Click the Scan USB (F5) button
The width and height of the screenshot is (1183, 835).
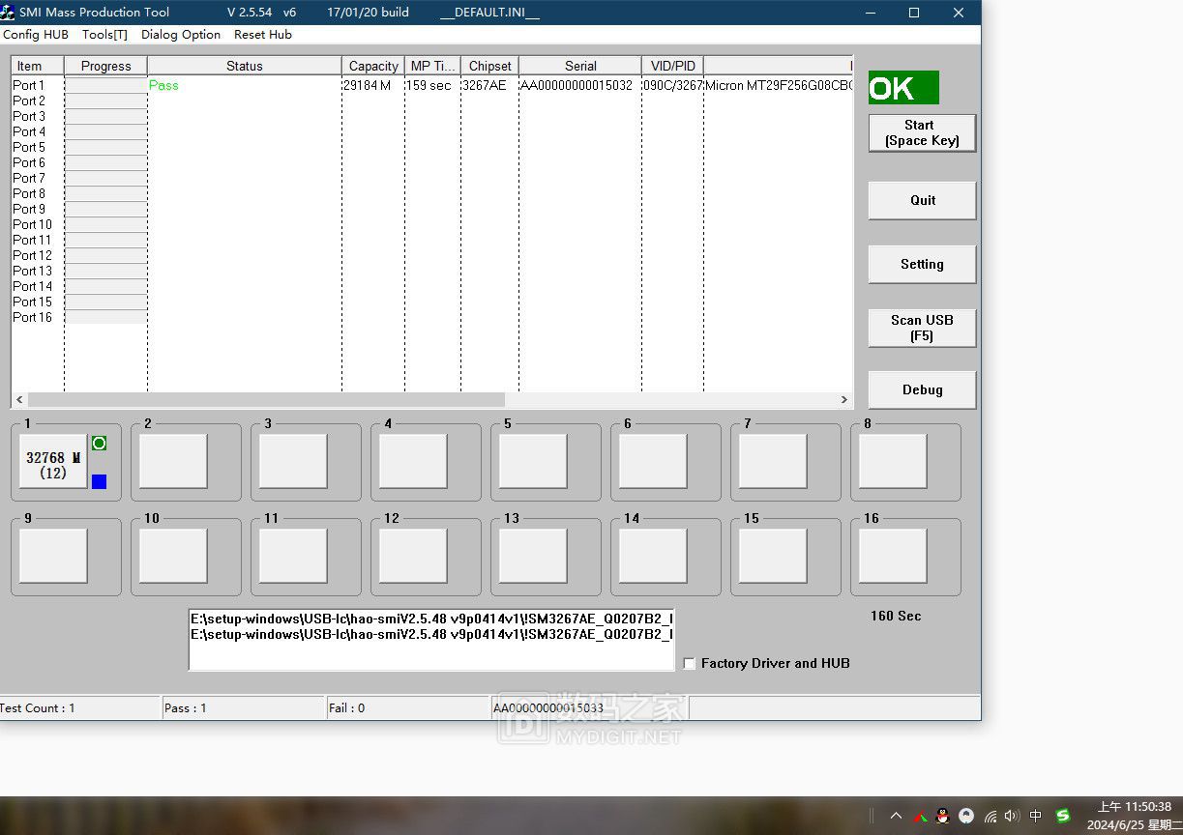point(922,328)
